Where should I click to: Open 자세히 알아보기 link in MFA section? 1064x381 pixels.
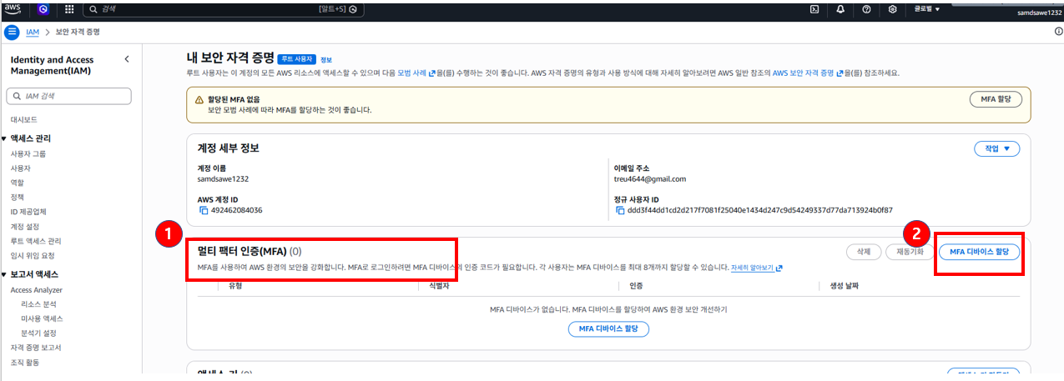coord(757,268)
